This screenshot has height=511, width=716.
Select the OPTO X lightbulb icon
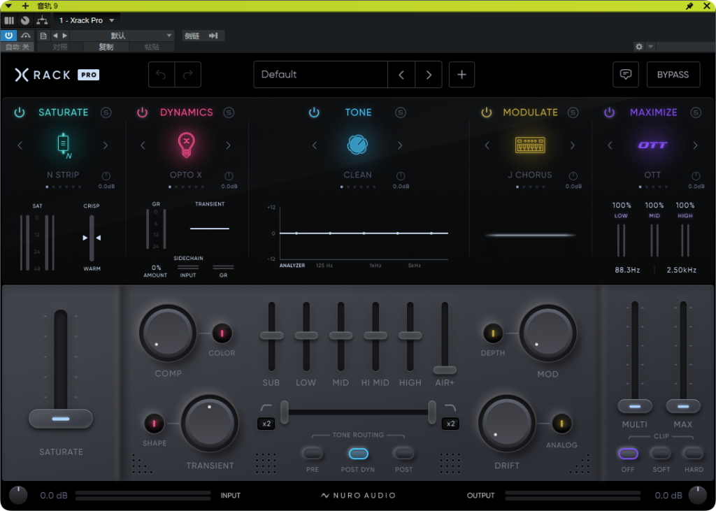186,145
